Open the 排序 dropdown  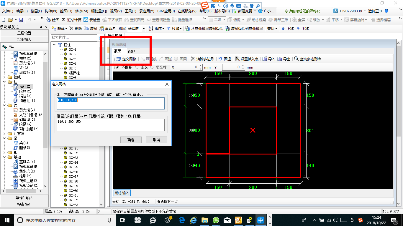click(163, 29)
